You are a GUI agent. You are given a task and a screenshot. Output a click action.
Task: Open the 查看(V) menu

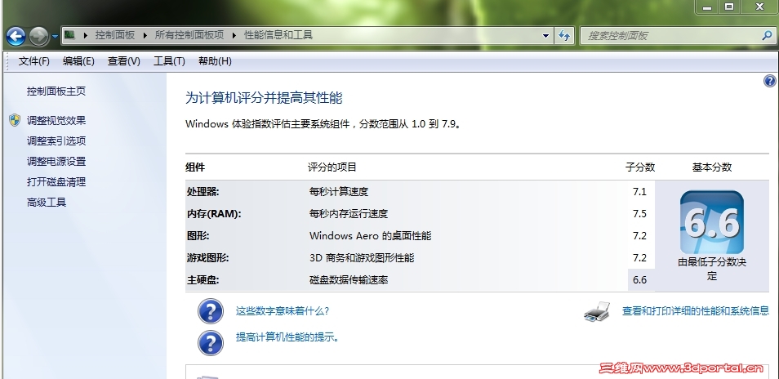(123, 61)
